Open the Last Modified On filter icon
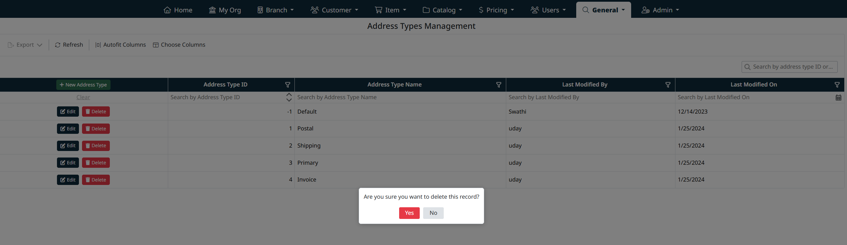This screenshot has height=245, width=847. [837, 85]
